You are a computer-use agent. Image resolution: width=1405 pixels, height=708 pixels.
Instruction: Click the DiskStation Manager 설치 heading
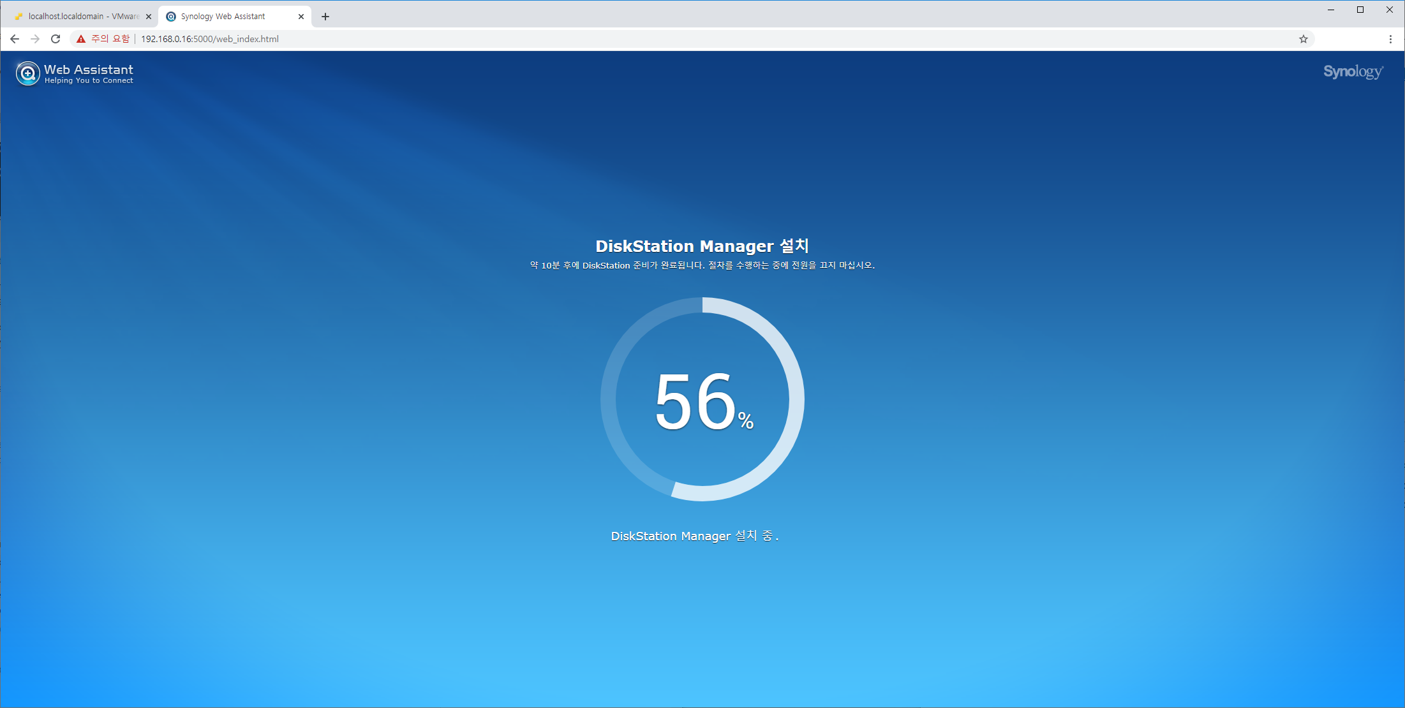coord(702,246)
